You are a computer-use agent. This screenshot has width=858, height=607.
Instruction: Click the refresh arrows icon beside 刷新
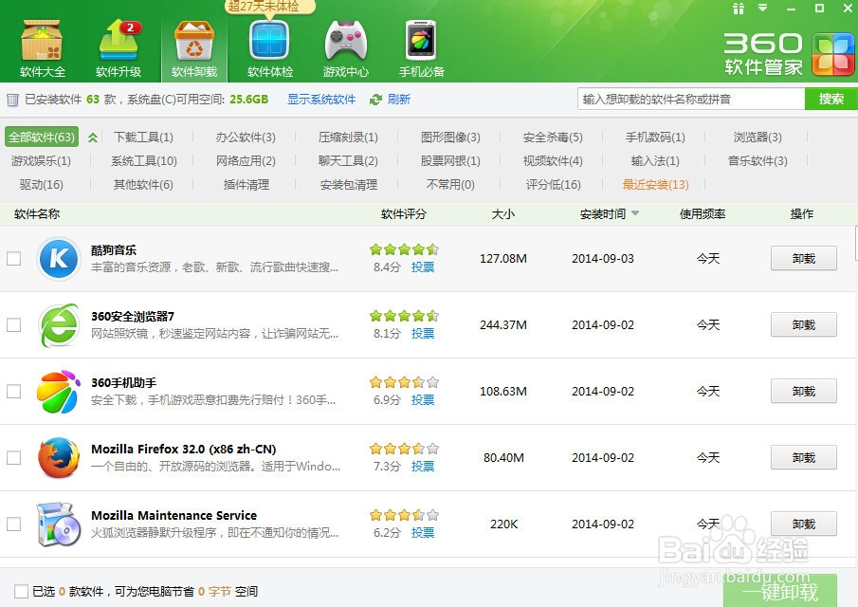pyautogui.click(x=376, y=100)
